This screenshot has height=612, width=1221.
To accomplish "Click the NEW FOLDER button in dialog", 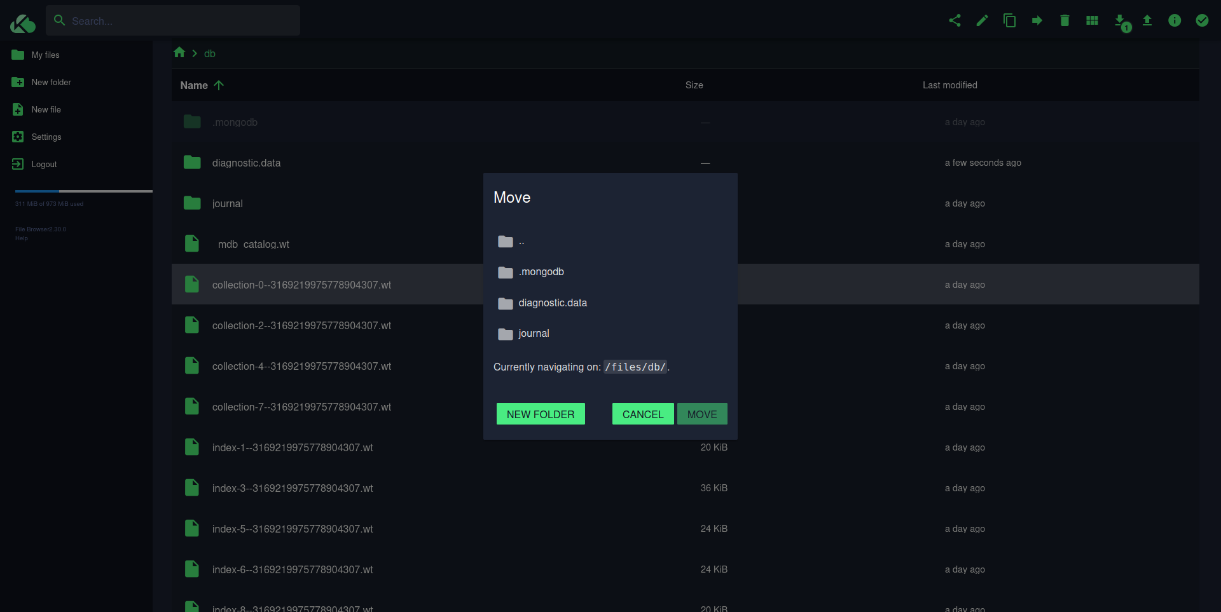I will pos(541,414).
